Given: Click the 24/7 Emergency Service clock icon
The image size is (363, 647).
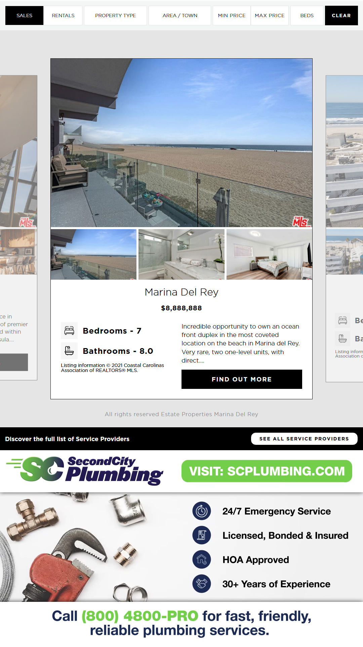Looking at the screenshot, I should 202,511.
